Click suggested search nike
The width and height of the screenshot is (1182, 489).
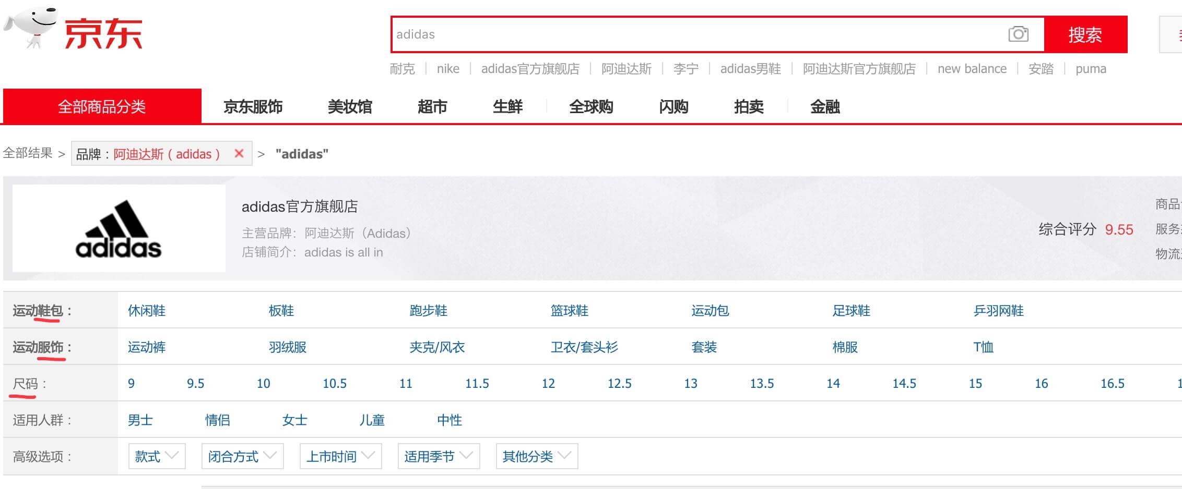(448, 69)
